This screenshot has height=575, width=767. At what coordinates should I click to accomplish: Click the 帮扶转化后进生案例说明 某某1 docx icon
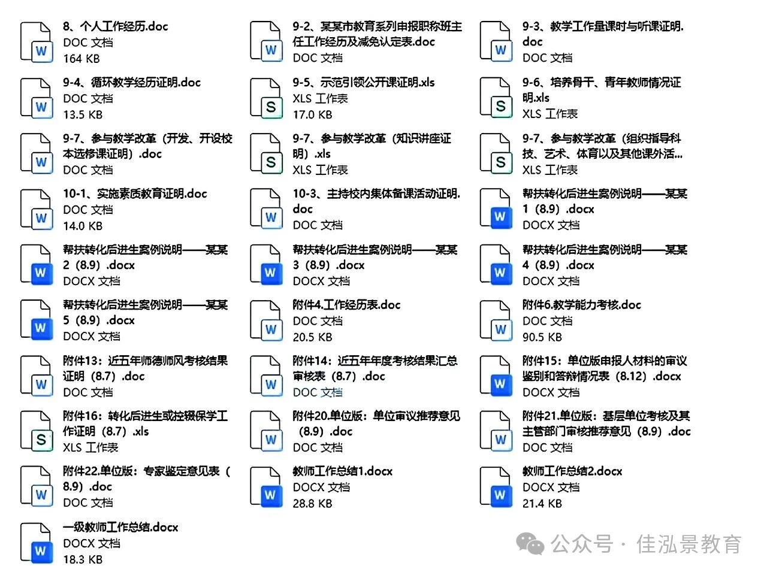pos(496,209)
